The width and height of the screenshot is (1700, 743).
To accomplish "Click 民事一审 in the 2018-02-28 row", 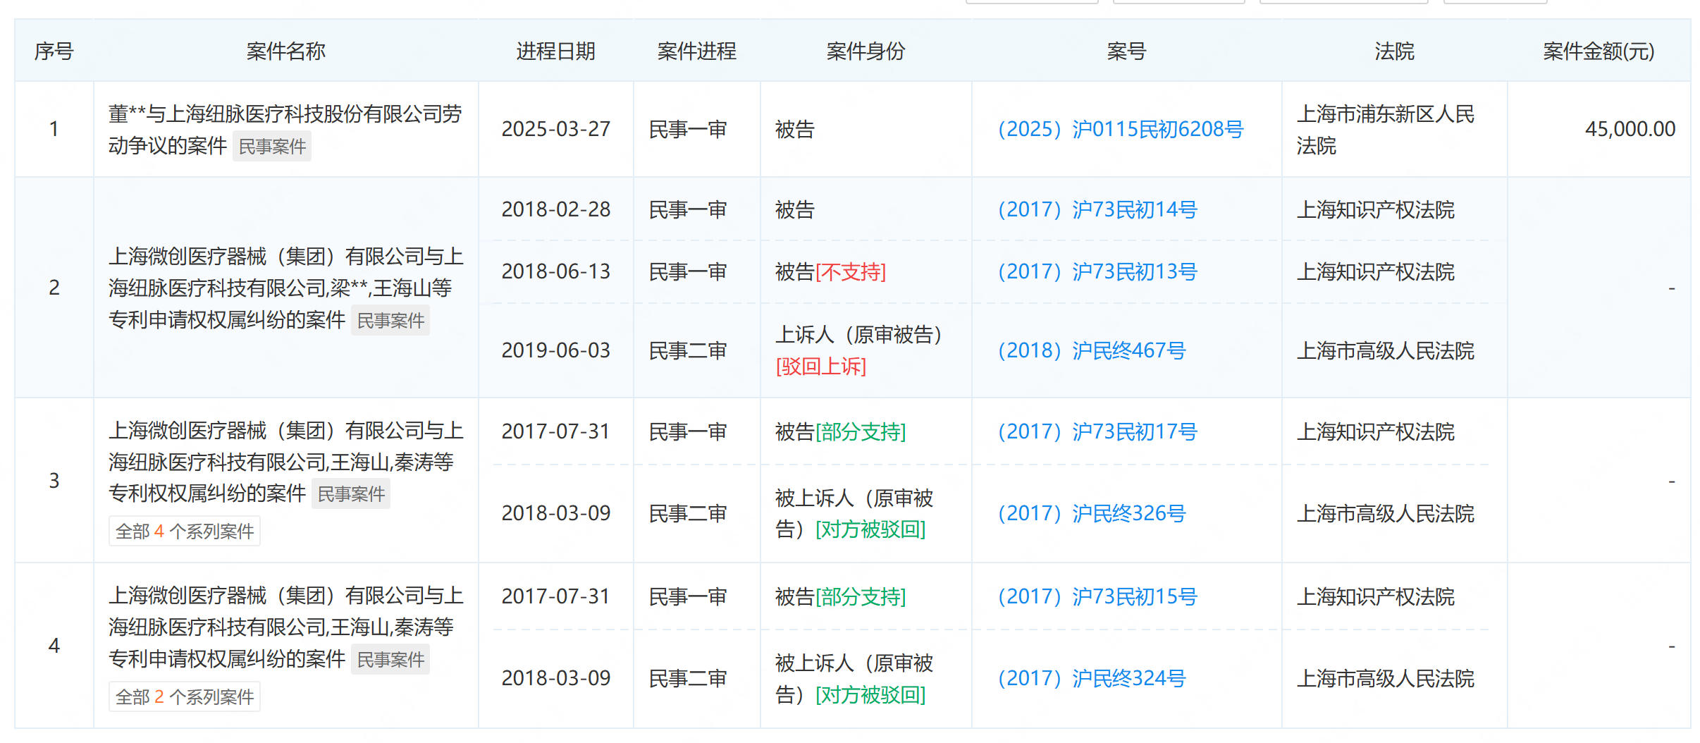I will [x=688, y=209].
